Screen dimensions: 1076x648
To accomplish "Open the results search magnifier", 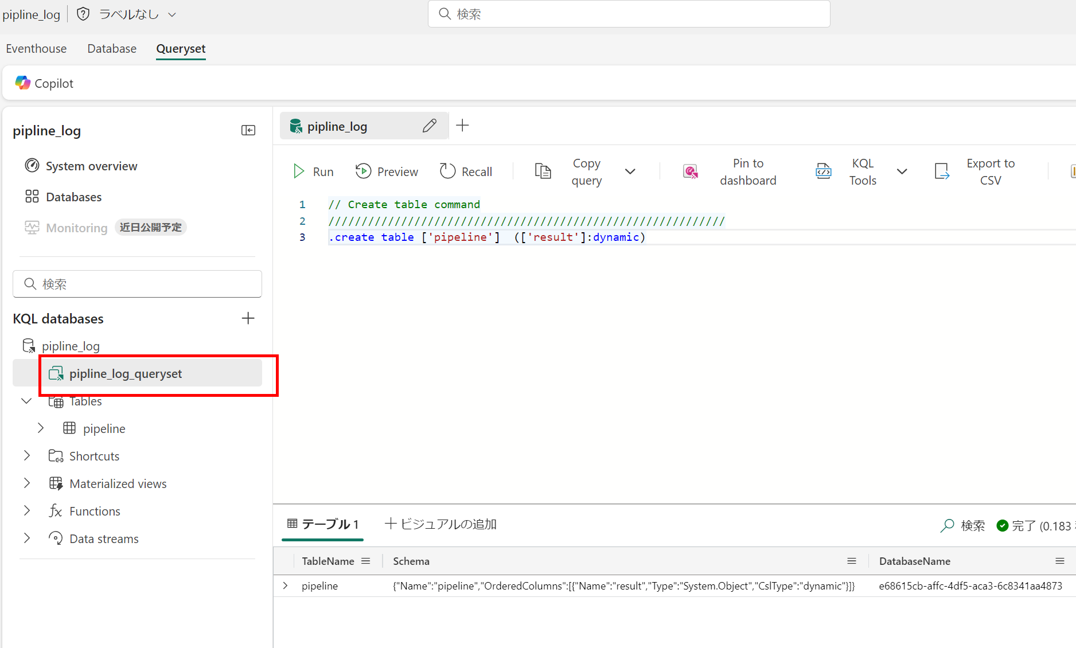I will point(948,525).
